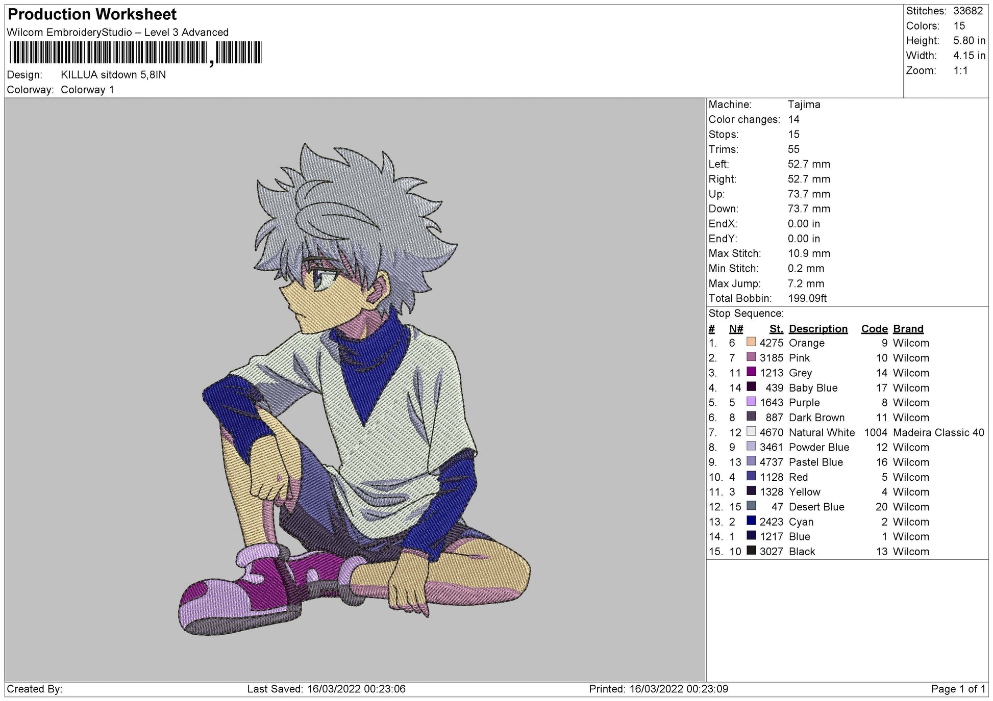Click the 'Colorway 1' value

87,90
